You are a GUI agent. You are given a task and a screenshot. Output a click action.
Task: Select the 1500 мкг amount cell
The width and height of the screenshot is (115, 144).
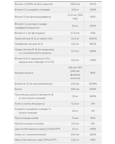(x=75, y=4)
